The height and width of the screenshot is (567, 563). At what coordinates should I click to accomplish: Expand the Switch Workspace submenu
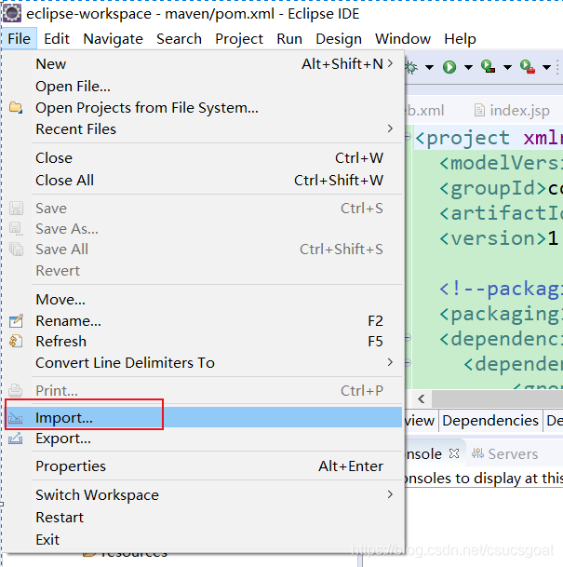[204, 495]
